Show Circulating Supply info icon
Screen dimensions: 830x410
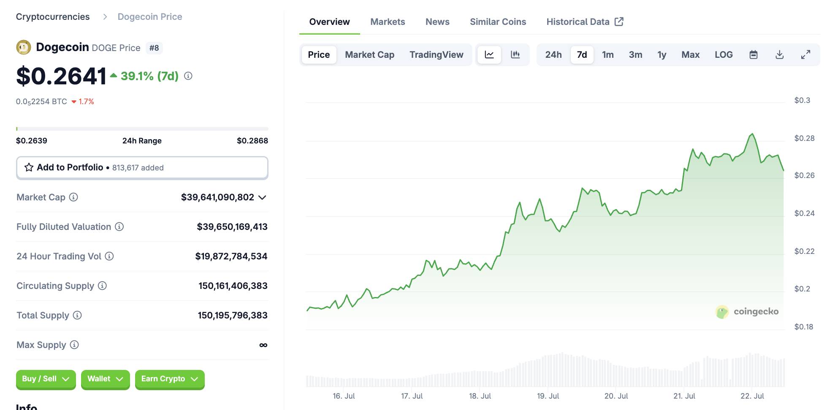tap(102, 286)
